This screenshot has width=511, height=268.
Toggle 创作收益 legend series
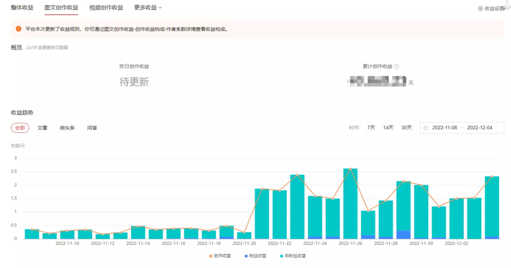tap(220, 256)
